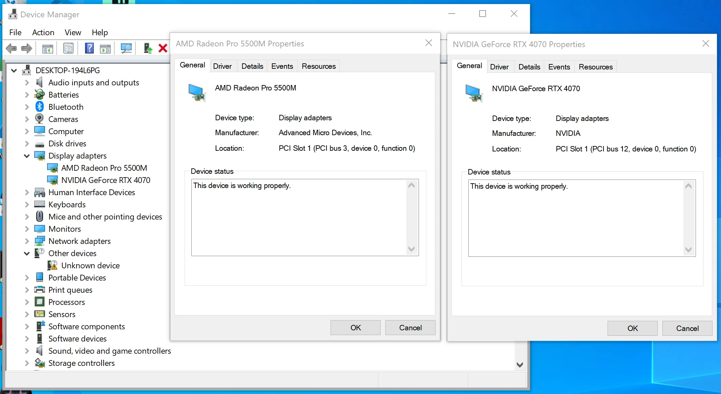Close the NVIDIA GeForce RTX 4070 Properties dialog
Screen dimensions: 721x394
(706, 43)
